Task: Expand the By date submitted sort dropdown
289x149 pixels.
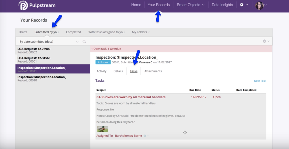Action: tap(49, 42)
